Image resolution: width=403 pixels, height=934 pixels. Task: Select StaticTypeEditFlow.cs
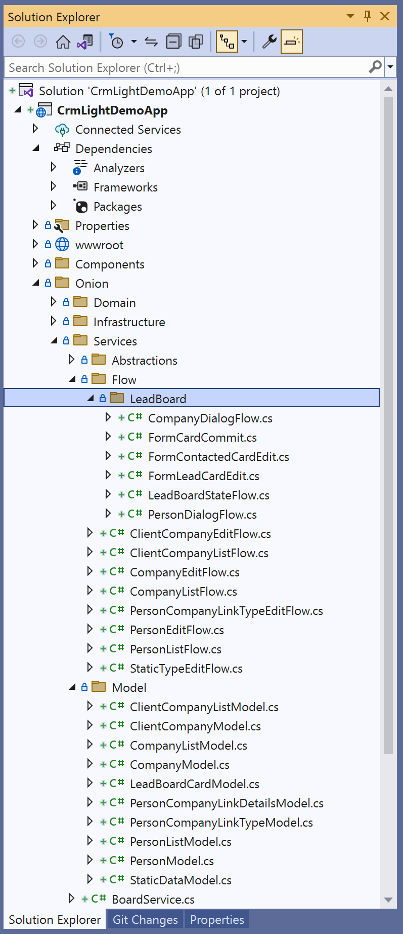(186, 669)
